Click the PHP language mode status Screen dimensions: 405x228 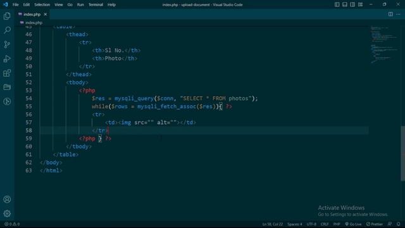336,224
